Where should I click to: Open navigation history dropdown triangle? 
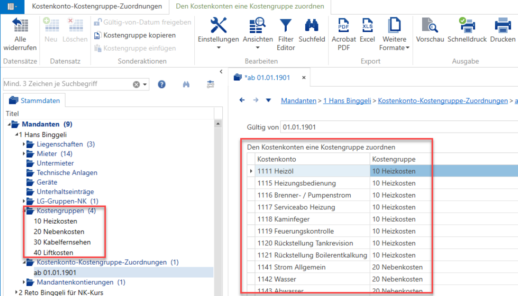point(268,100)
